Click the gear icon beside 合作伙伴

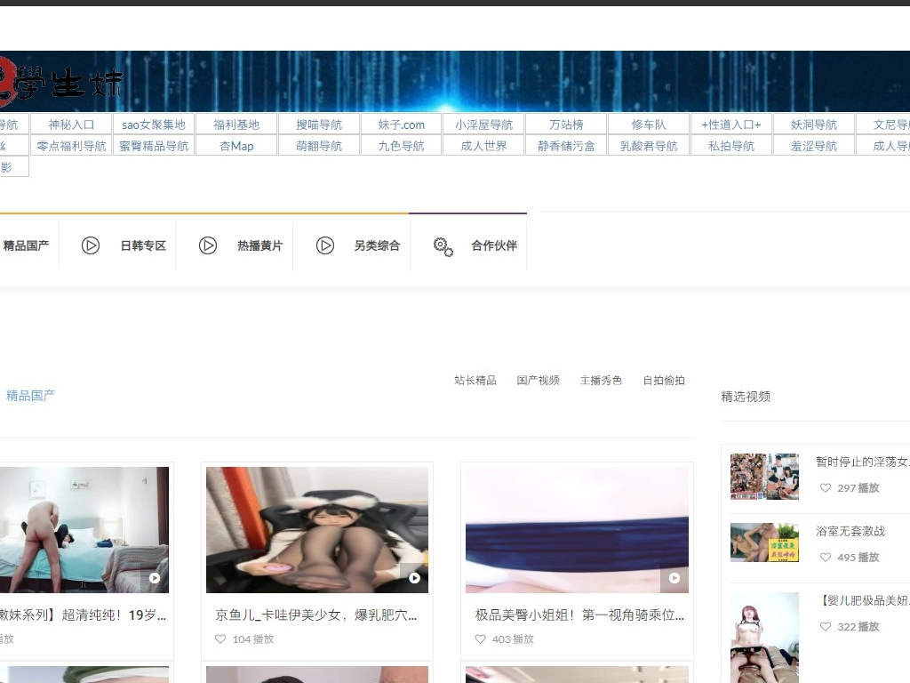click(x=443, y=246)
